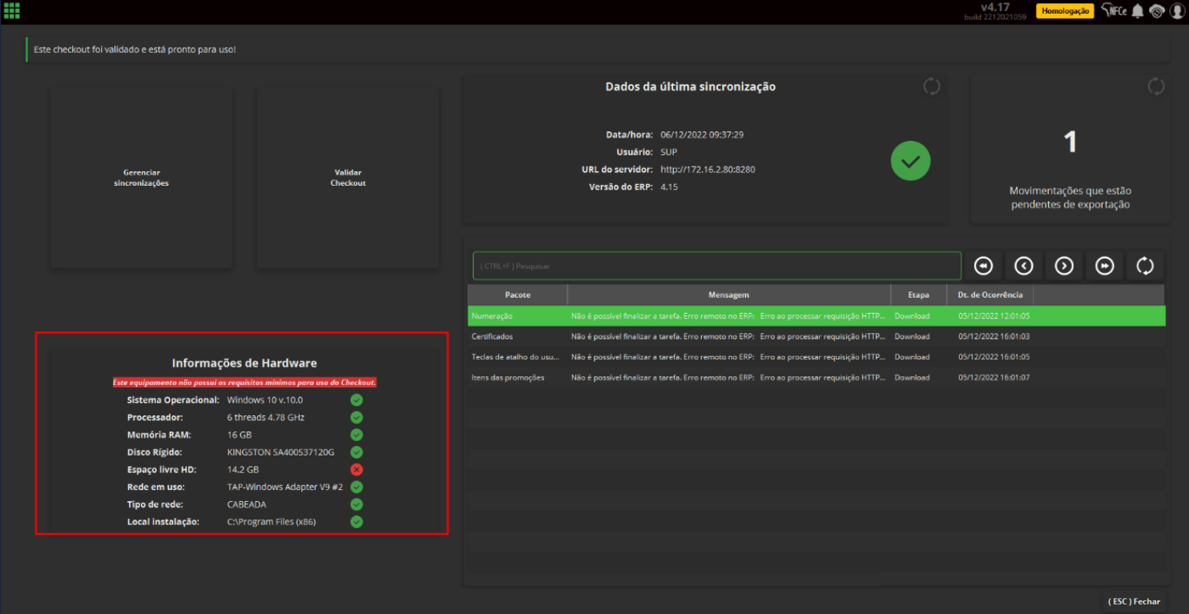
Task: Click the cloud sync status icon
Action: point(1156,11)
